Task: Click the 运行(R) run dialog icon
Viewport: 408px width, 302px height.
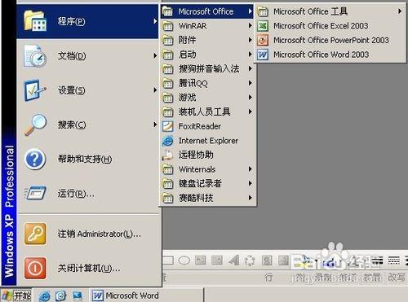Action: [x=35, y=193]
